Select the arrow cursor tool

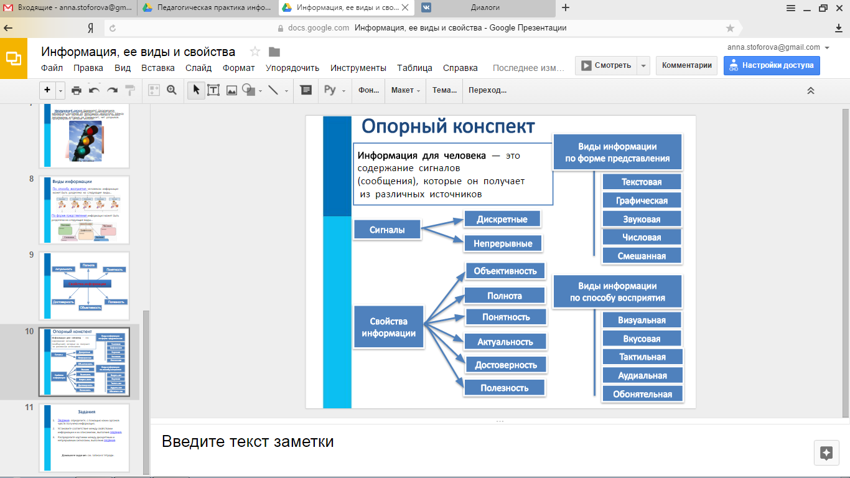(x=196, y=90)
